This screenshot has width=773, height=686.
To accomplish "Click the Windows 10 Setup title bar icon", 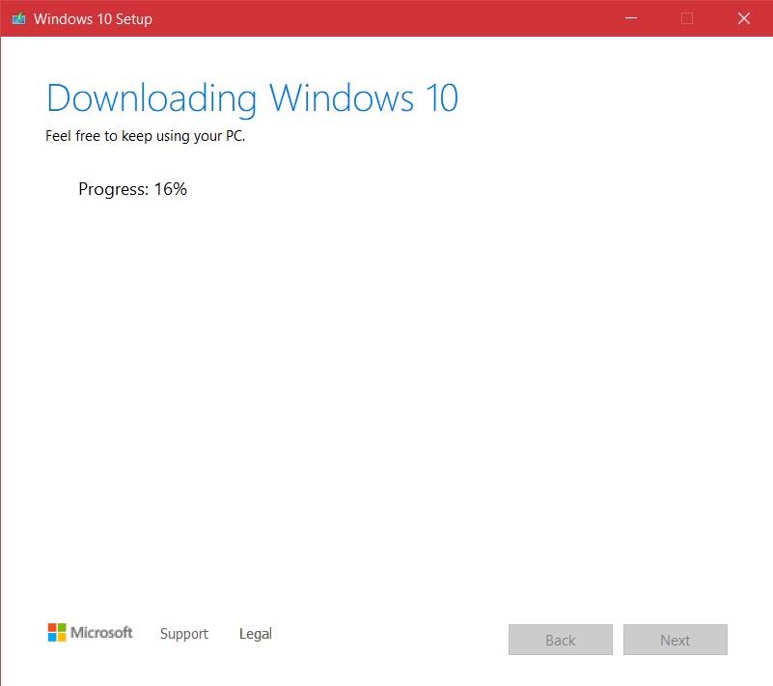I will pos(18,18).
